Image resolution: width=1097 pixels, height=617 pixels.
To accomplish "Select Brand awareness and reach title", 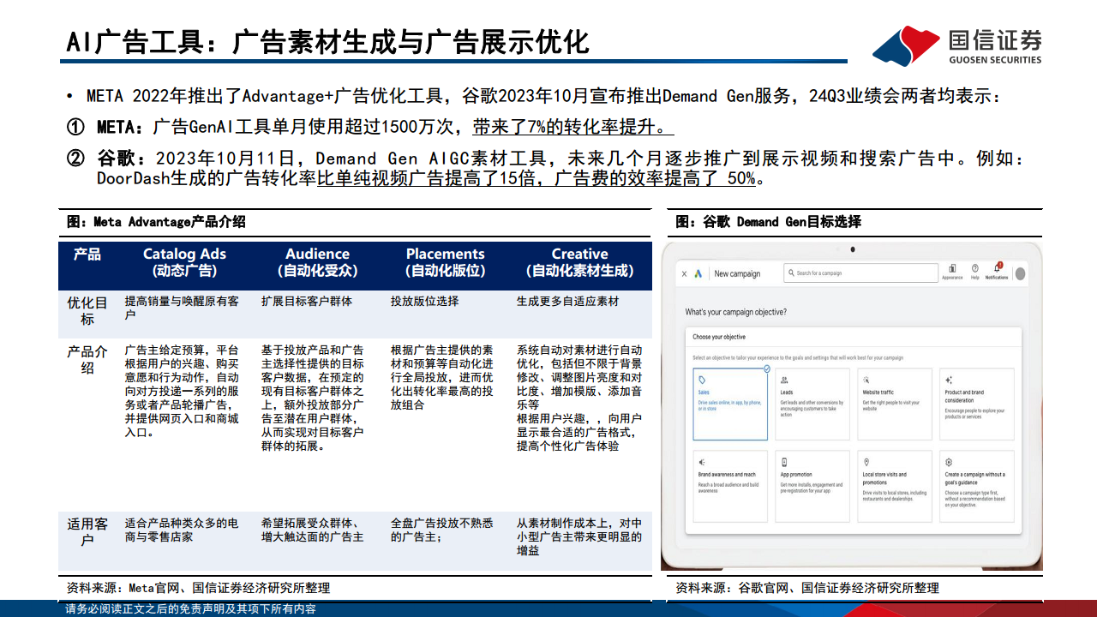I will point(727,474).
